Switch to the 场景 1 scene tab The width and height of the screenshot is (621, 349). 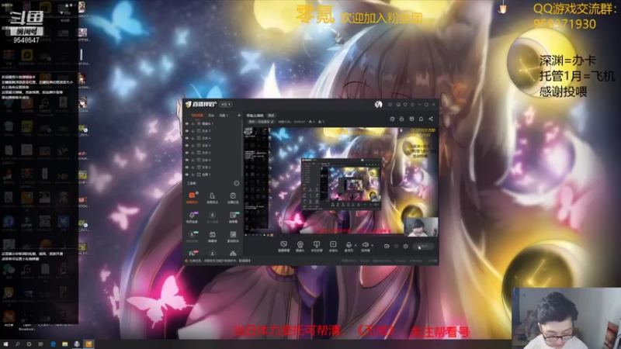point(224,115)
